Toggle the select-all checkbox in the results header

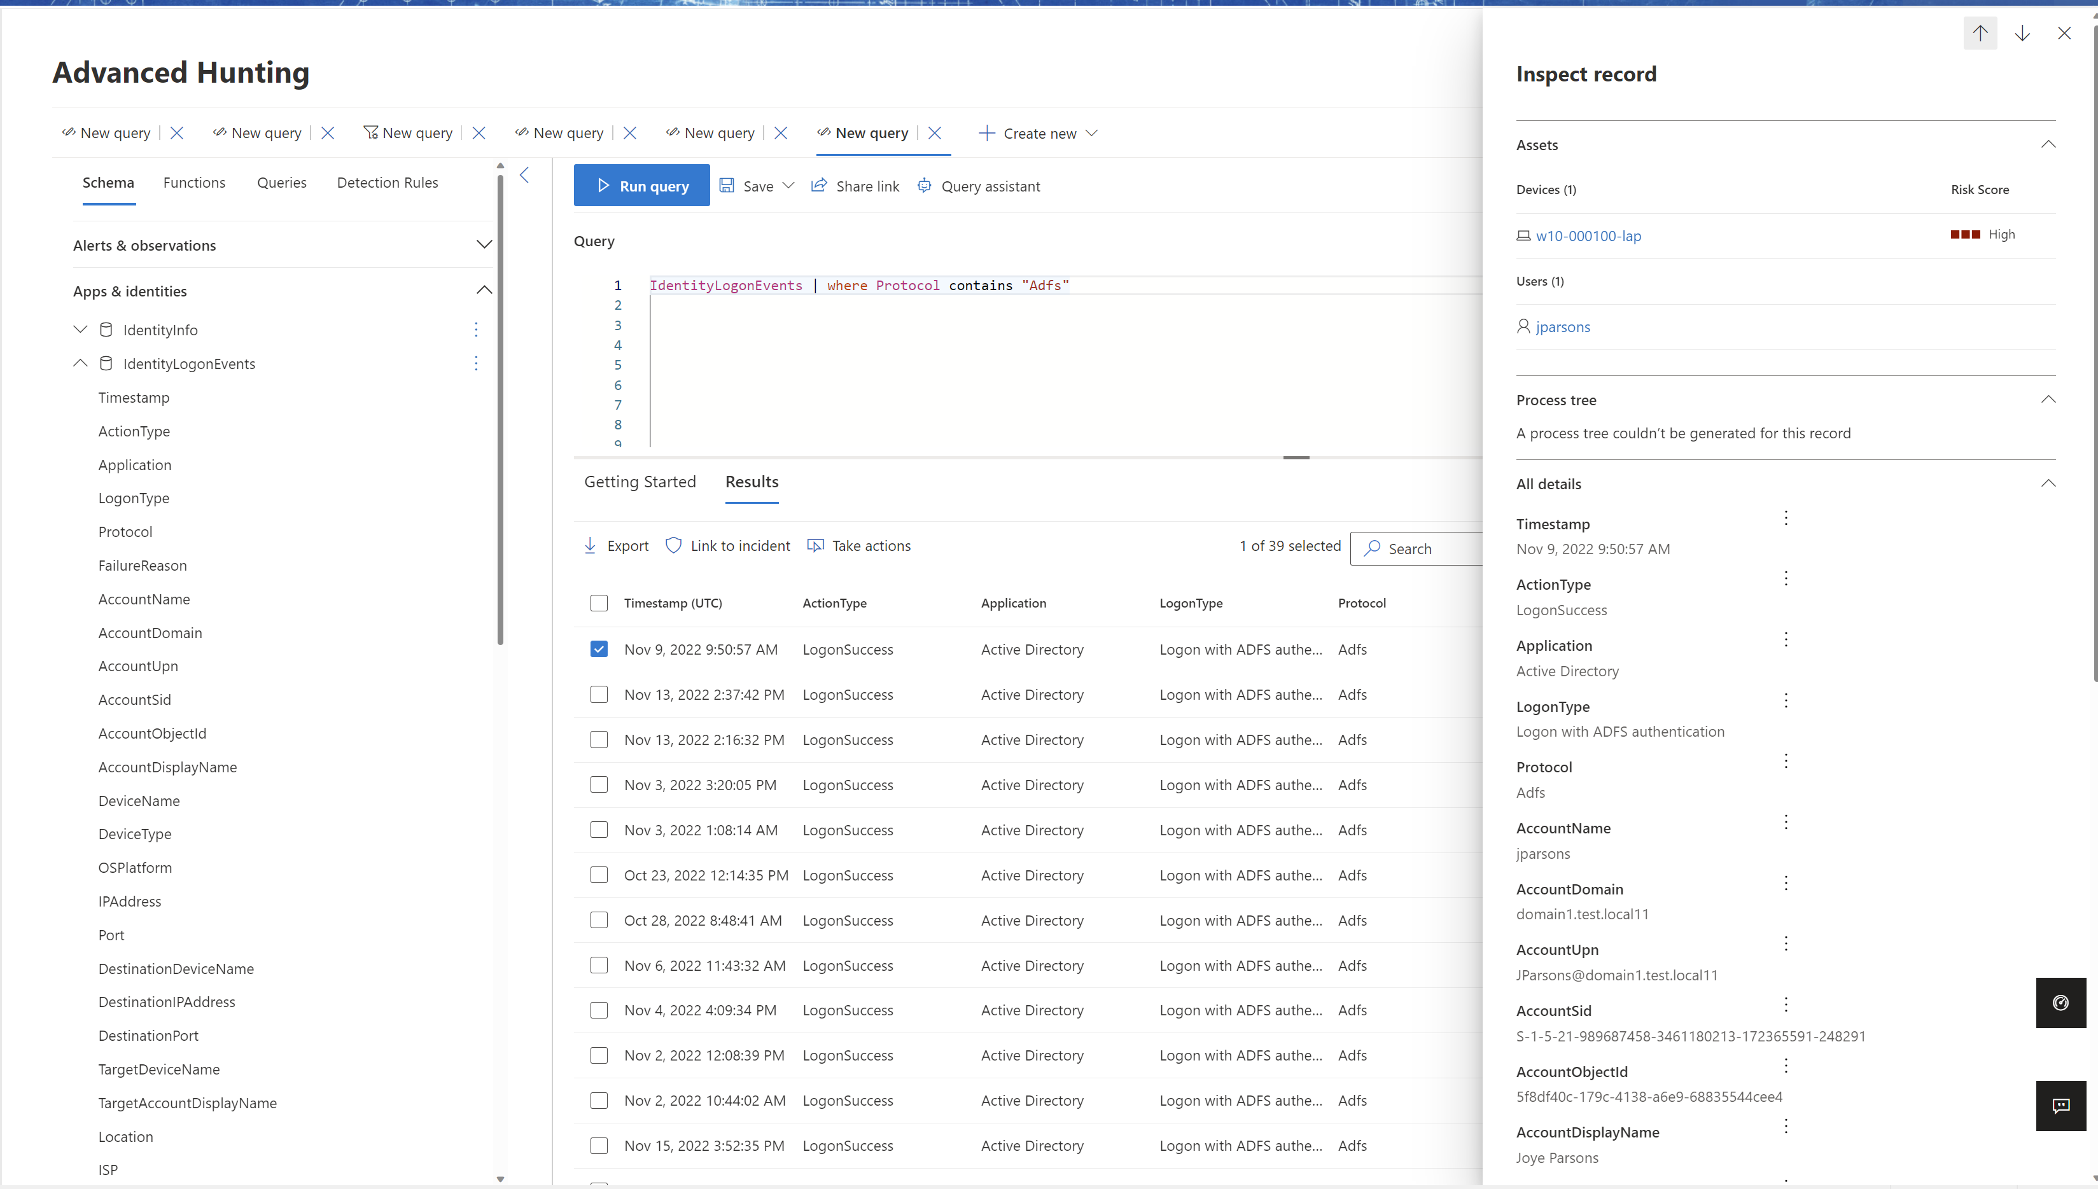coord(599,602)
